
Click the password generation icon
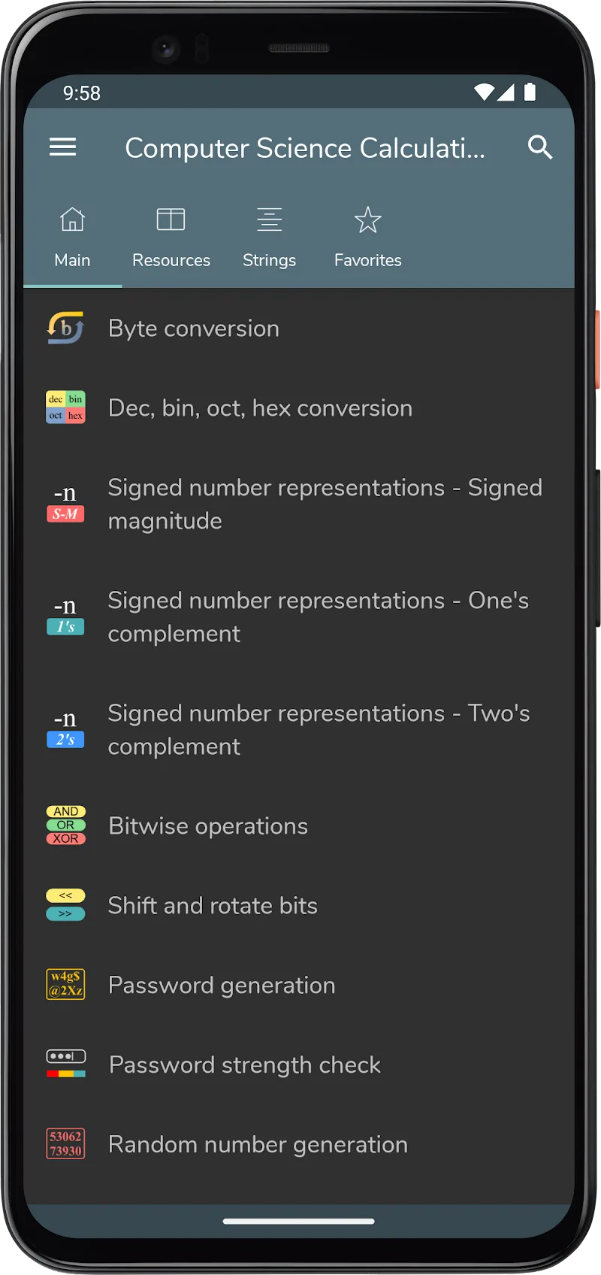click(x=65, y=985)
